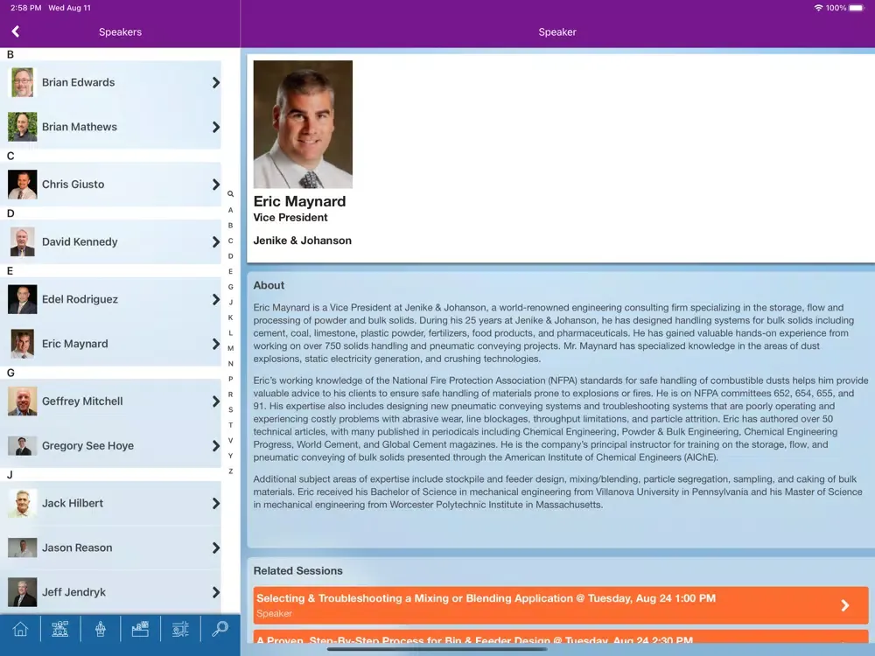
Task: Tap Brian Edwards' photo thumbnail
Action: [x=23, y=82]
